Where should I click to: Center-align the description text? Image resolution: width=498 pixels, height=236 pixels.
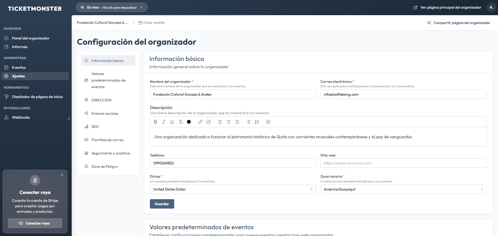point(229,122)
